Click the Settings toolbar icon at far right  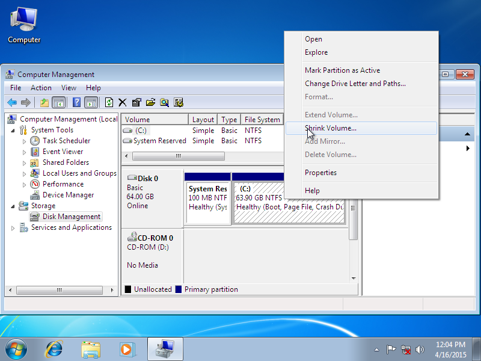coord(179,102)
